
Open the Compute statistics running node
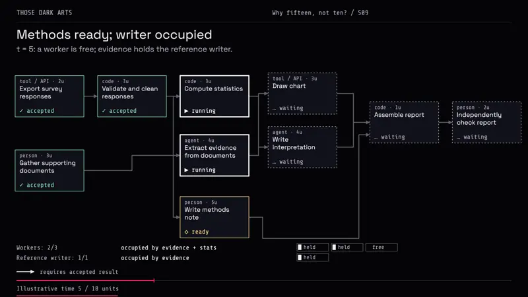click(x=214, y=96)
